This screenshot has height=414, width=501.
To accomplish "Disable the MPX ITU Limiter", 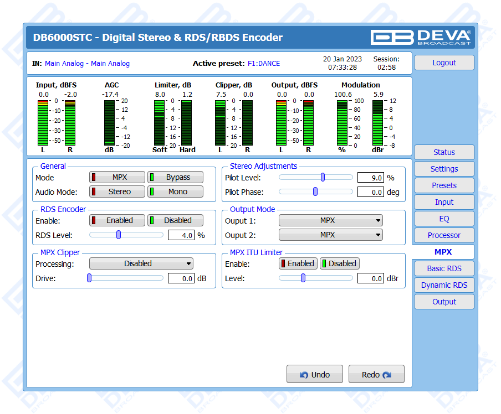I will point(339,263).
